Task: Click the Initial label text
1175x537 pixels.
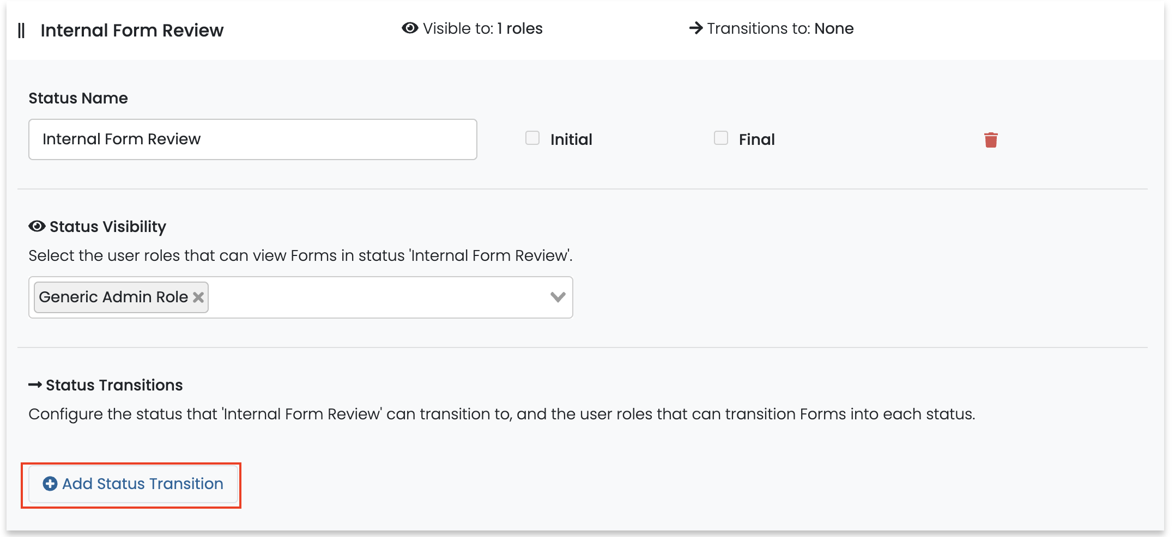Action: click(x=571, y=140)
